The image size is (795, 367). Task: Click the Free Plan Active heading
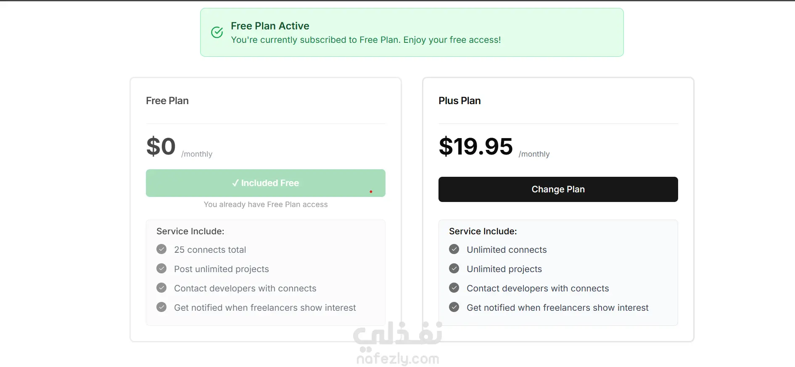point(270,26)
